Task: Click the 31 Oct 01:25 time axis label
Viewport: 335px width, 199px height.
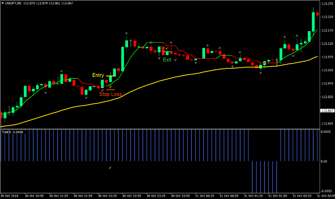Action: click(x=254, y=196)
